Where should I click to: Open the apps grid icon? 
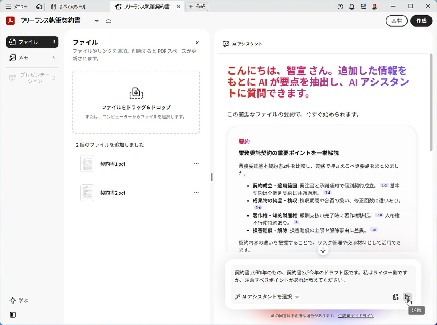(363, 7)
